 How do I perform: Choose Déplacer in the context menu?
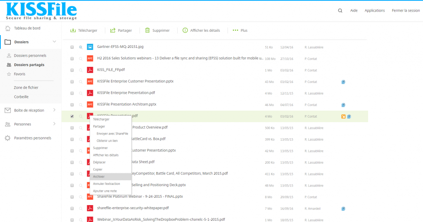tap(99, 163)
